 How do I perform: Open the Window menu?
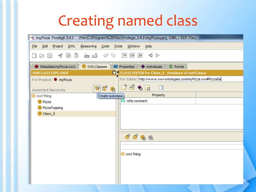click(133, 46)
